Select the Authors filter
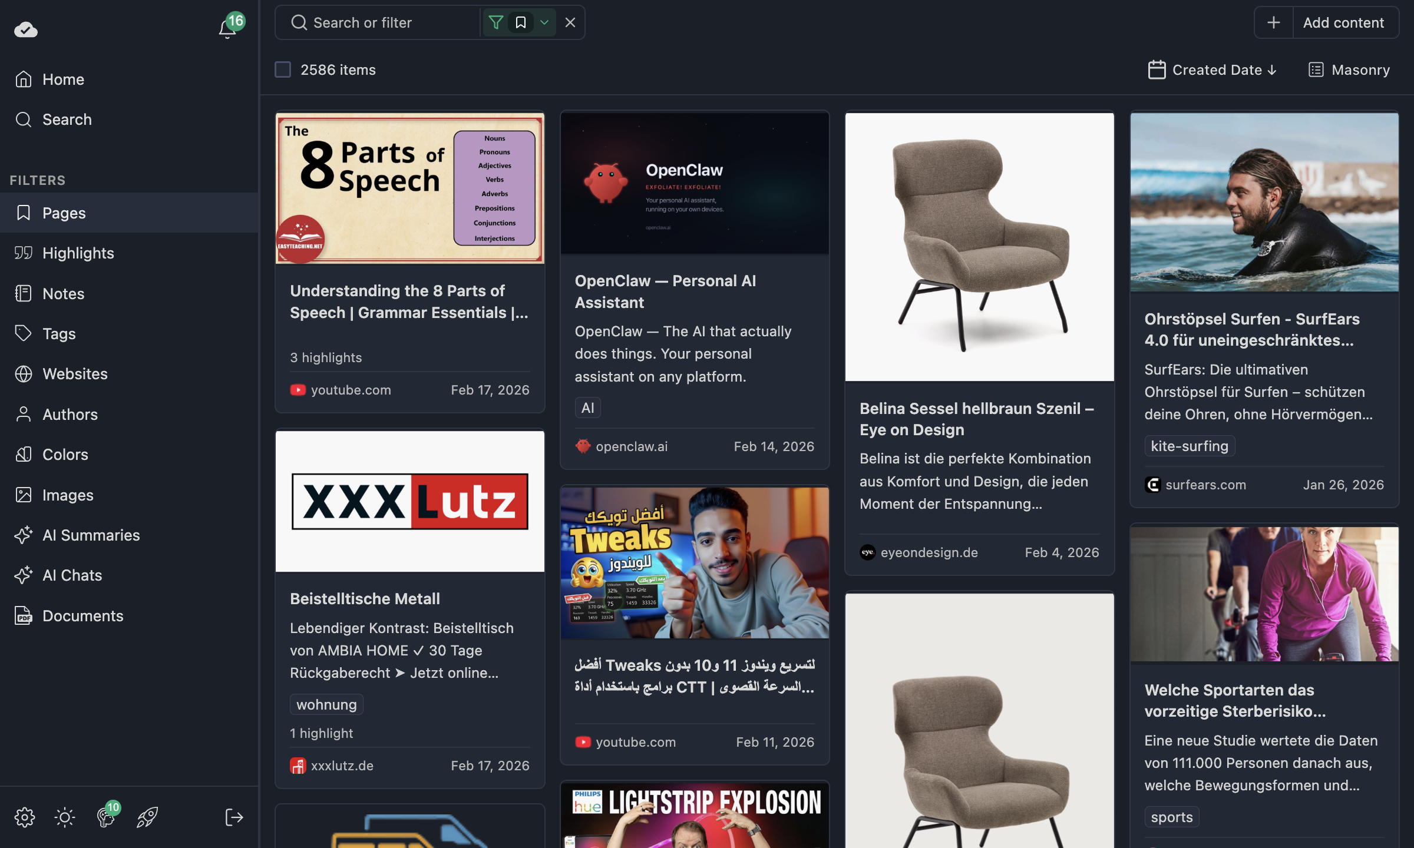Image resolution: width=1414 pixels, height=848 pixels. 70,414
